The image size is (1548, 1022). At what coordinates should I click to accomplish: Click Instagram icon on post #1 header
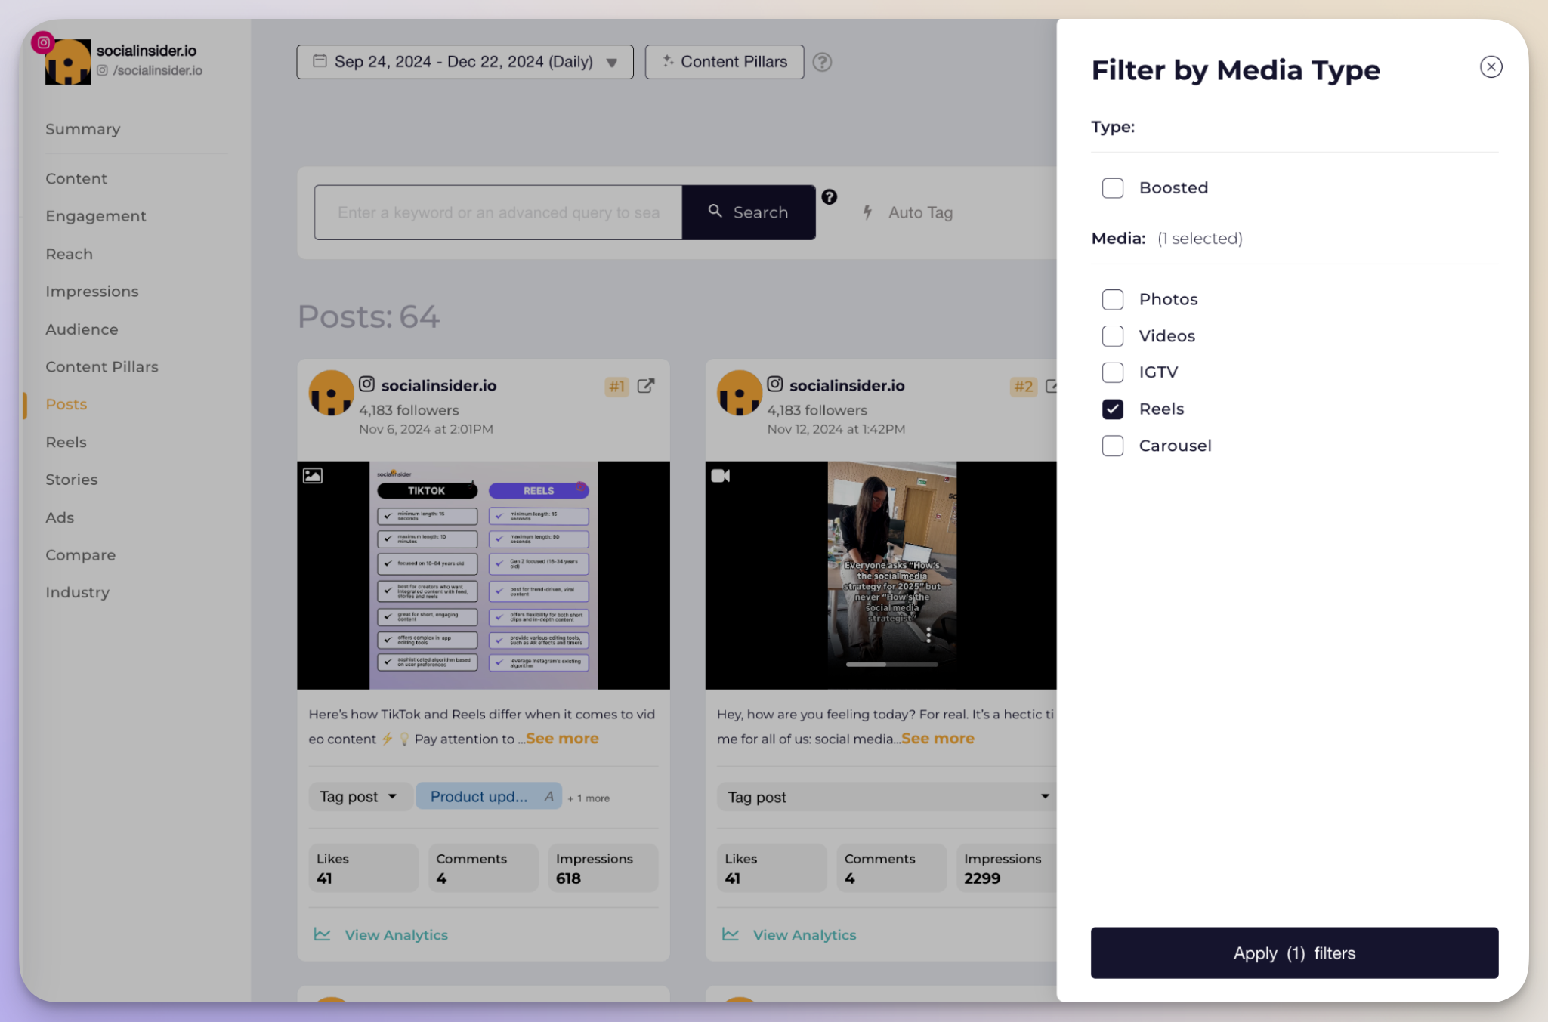click(366, 384)
